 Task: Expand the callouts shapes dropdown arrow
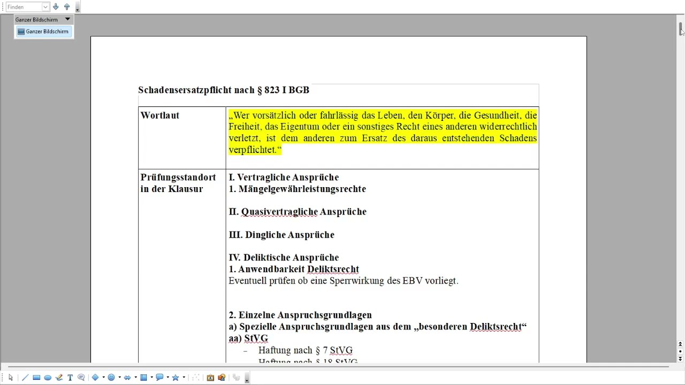[168, 378]
